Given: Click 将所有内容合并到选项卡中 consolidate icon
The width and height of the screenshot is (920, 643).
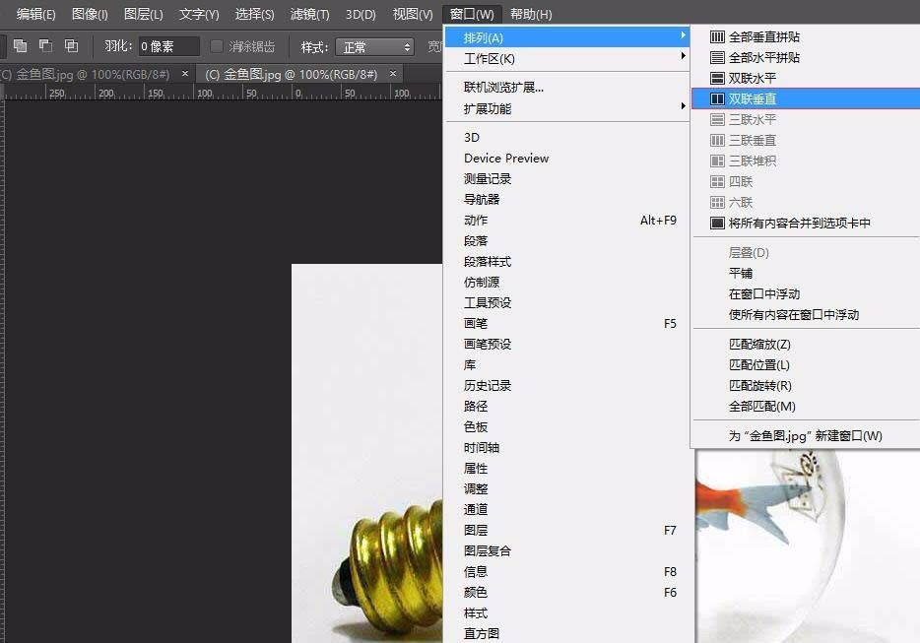Looking at the screenshot, I should [x=718, y=223].
